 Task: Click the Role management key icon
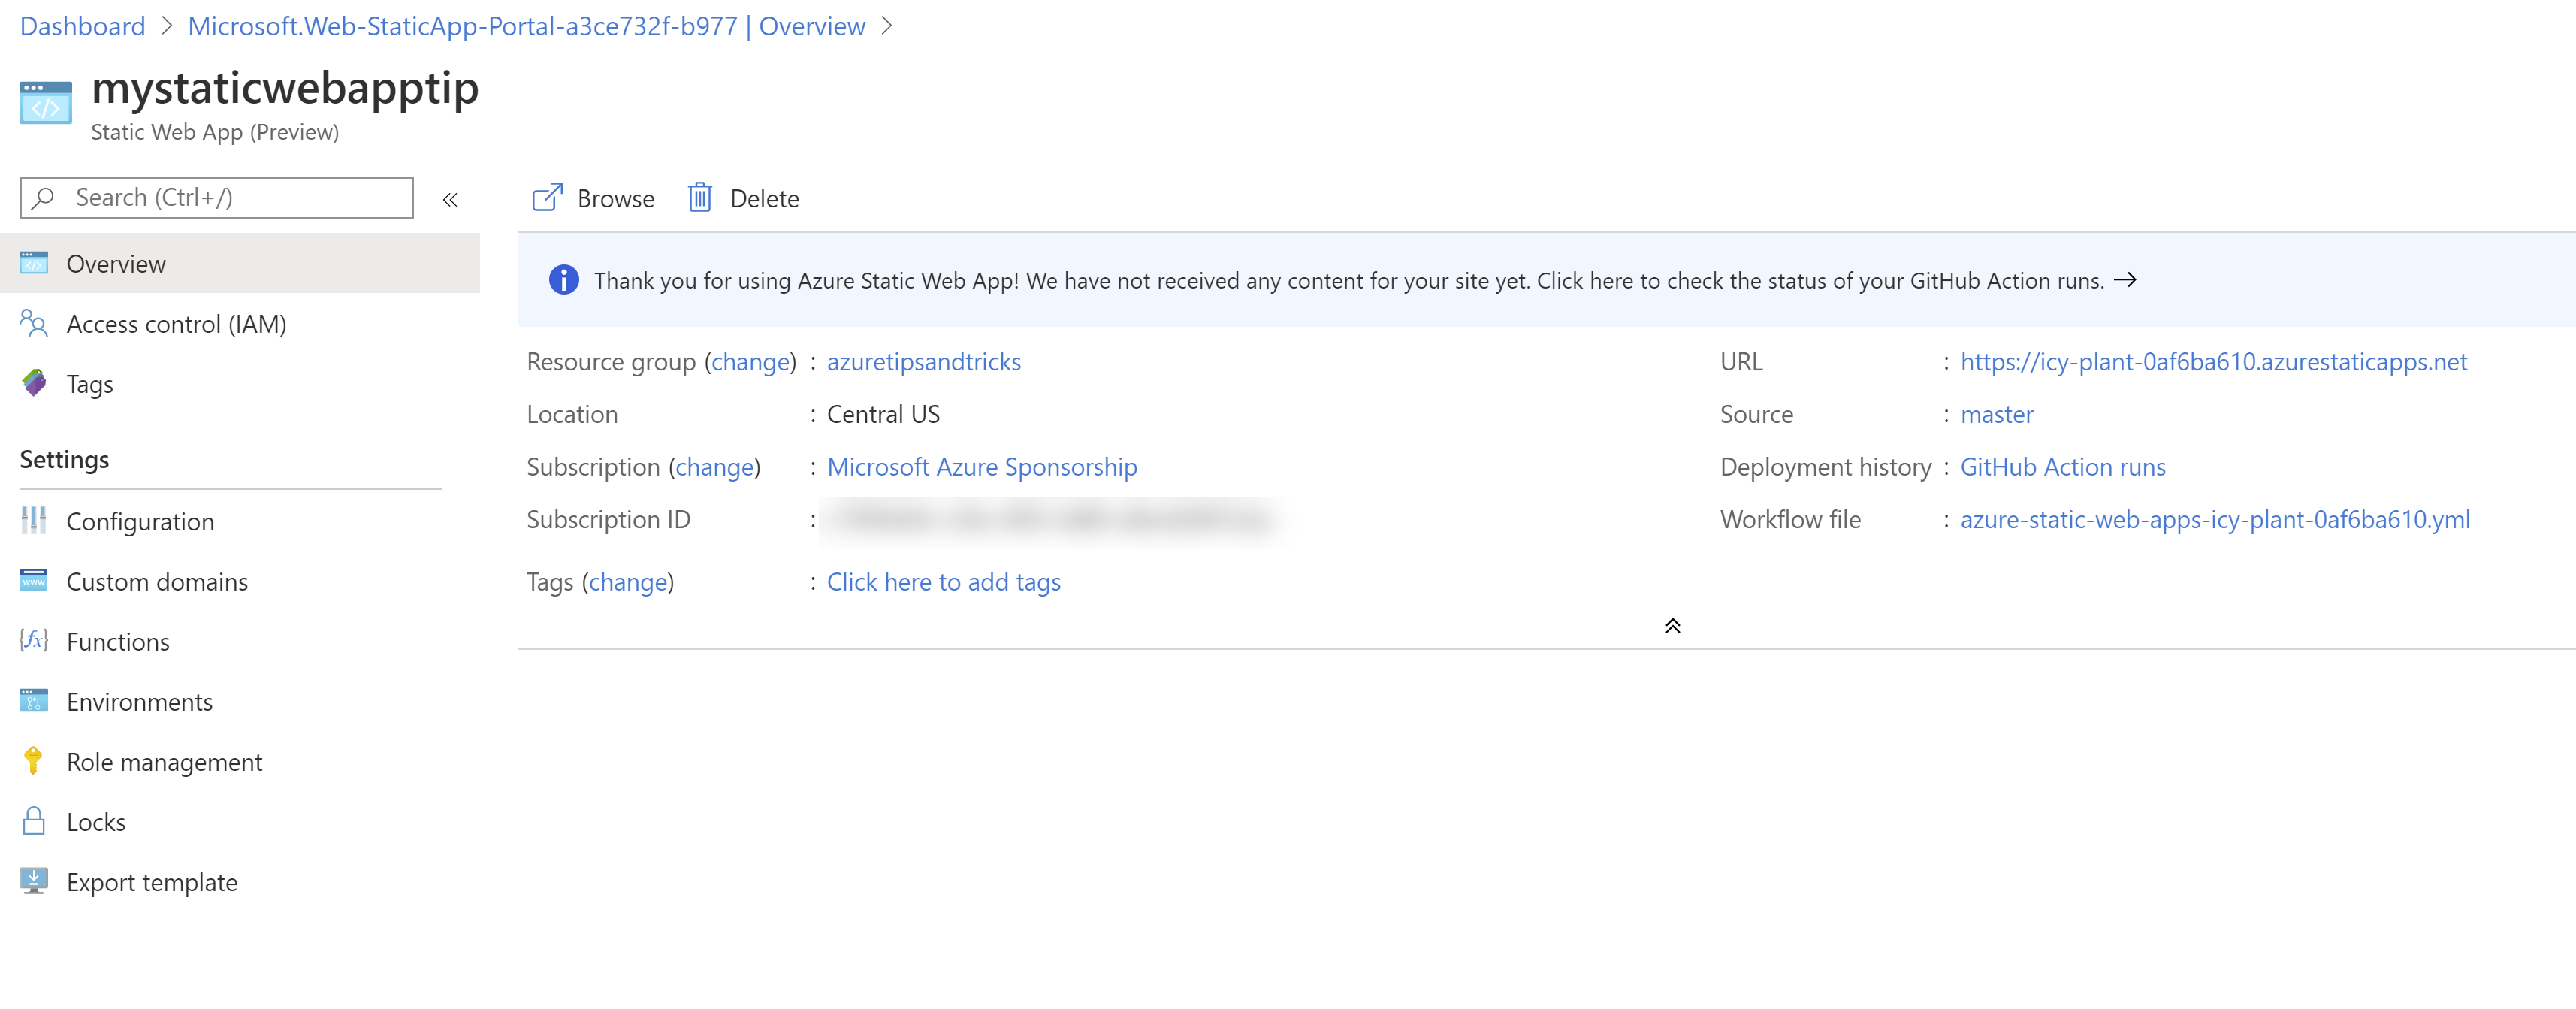(x=33, y=761)
